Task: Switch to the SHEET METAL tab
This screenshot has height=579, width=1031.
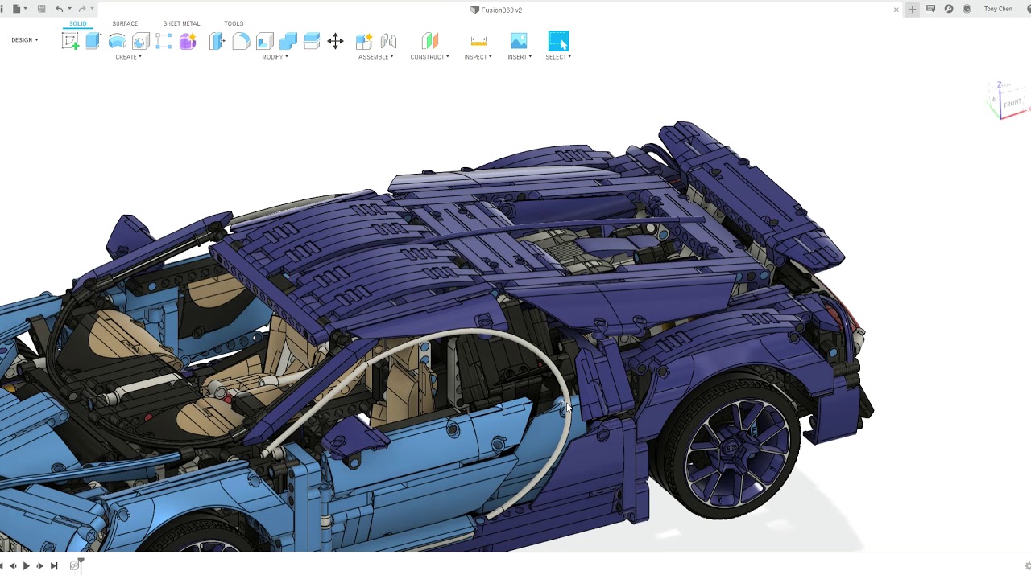Action: [x=181, y=23]
